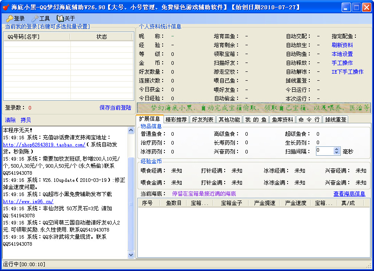The image size is (374, 271).
Task: Open the 工具 menu with wrench icon
Action: 41,18
